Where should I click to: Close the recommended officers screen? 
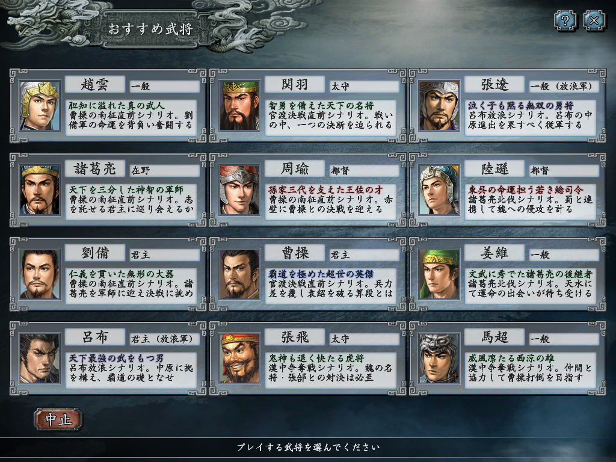pyautogui.click(x=594, y=20)
